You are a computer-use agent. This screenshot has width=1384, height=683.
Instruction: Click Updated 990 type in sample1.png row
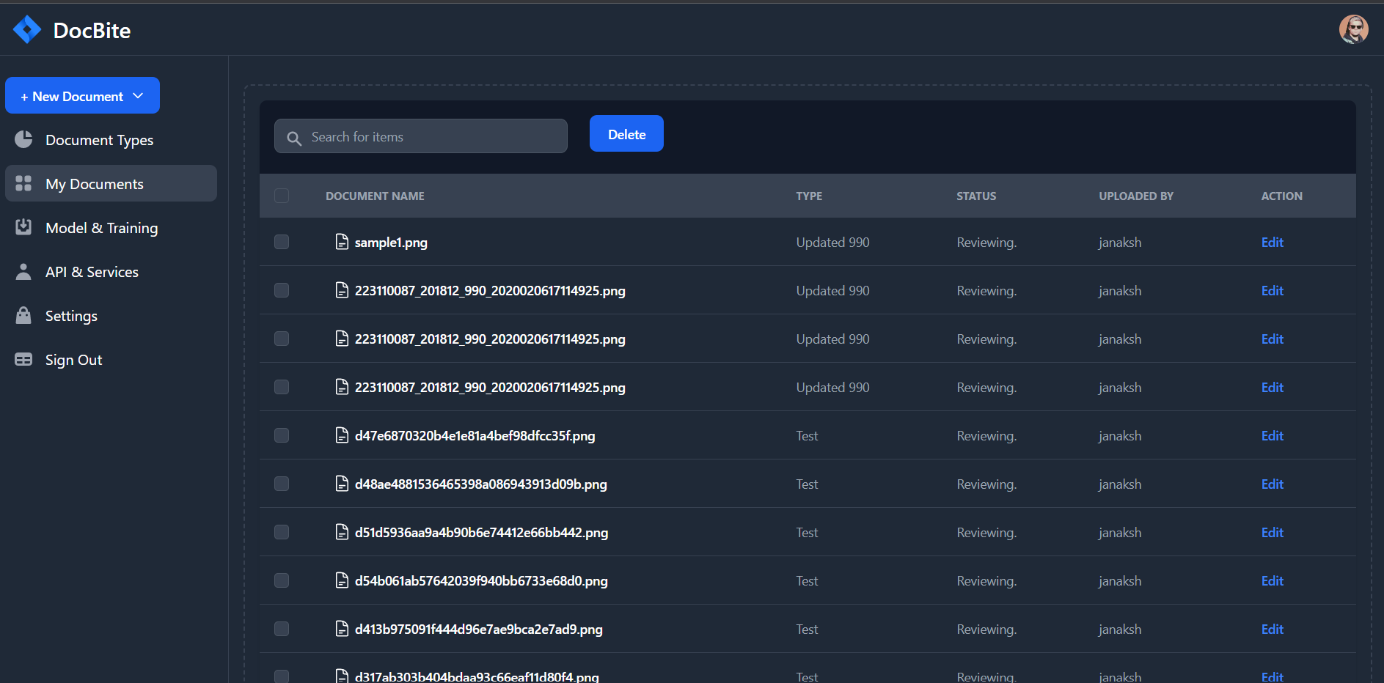point(832,243)
